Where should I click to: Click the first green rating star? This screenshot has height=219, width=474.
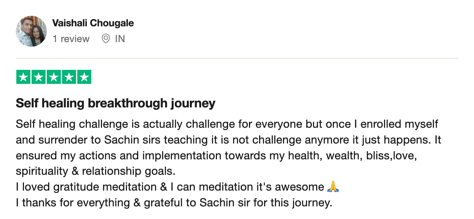point(23,77)
